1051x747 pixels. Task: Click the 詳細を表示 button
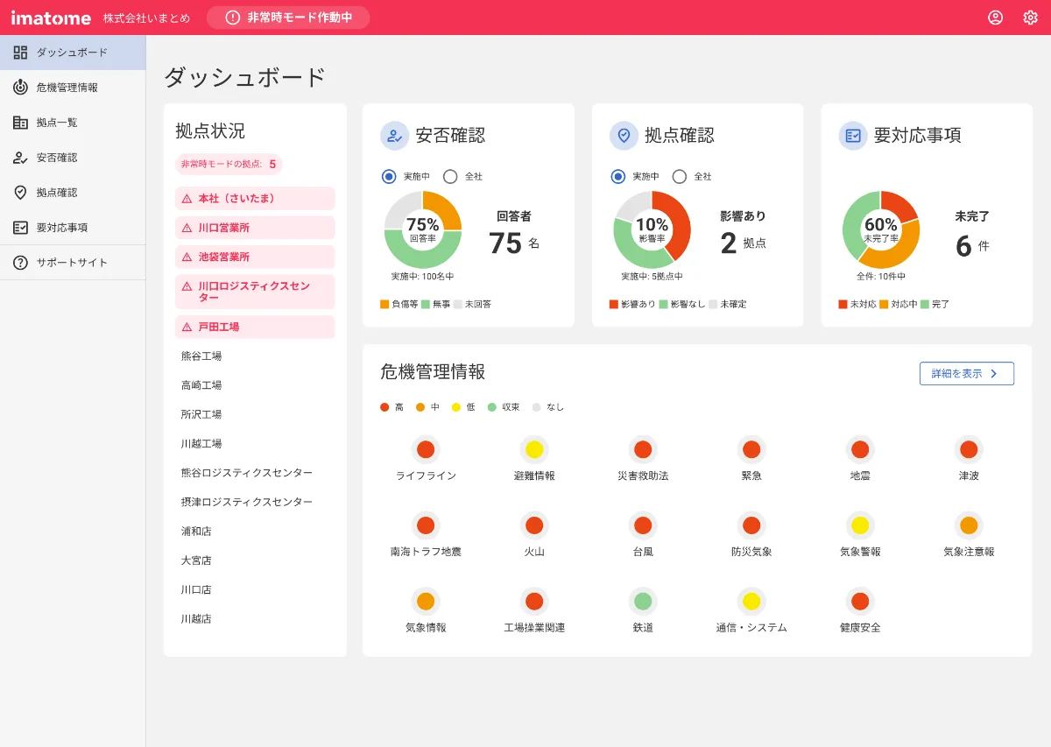click(x=966, y=373)
